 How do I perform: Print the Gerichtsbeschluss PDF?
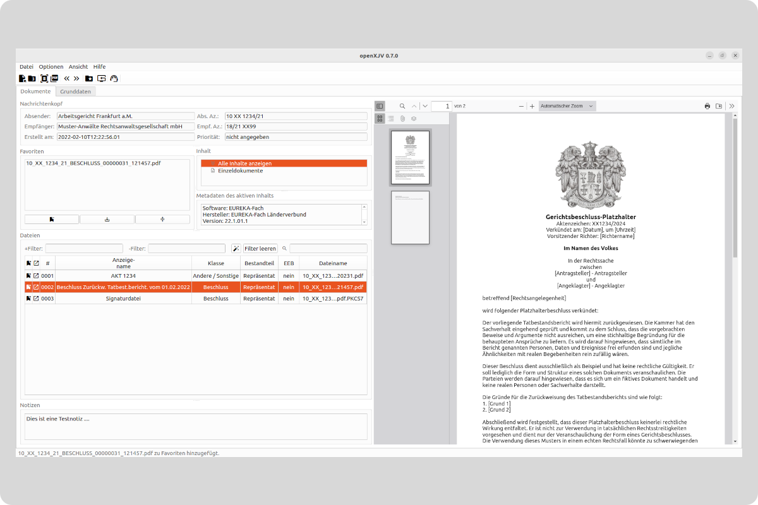(707, 106)
